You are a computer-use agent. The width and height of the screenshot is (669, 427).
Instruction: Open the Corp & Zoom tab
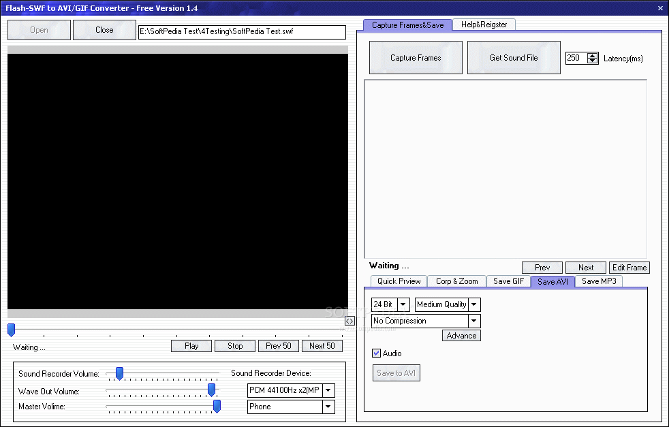(456, 281)
